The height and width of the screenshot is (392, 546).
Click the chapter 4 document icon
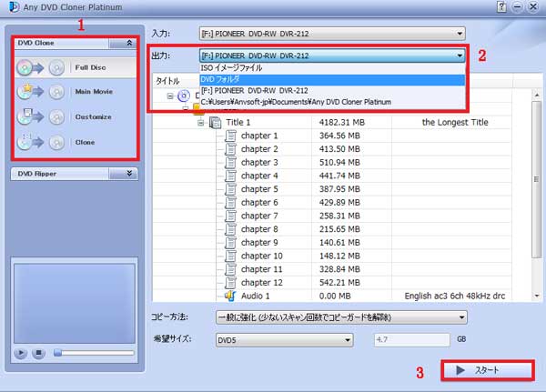click(x=230, y=176)
